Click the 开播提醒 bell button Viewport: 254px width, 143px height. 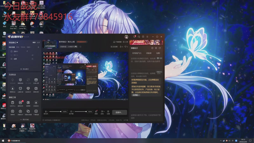tap(117, 42)
